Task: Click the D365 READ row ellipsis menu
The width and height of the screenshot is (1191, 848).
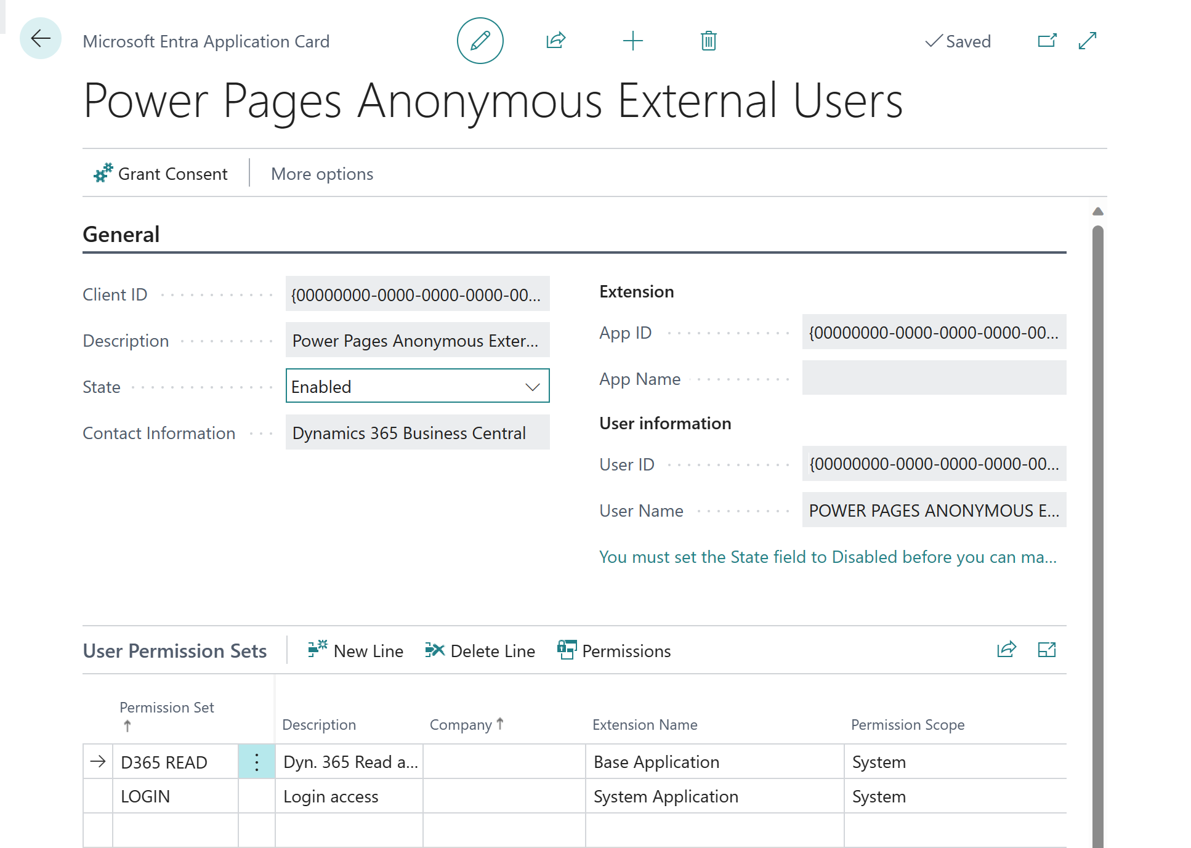Action: point(257,762)
